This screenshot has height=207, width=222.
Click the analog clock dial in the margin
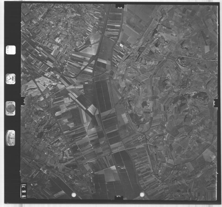click(10, 79)
